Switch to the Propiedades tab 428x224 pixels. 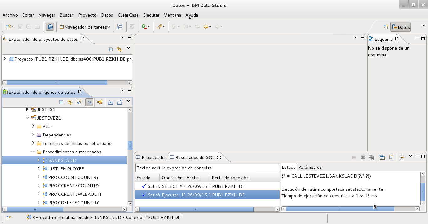151,157
